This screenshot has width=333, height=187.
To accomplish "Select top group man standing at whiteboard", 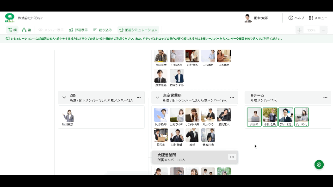I will [177, 56].
